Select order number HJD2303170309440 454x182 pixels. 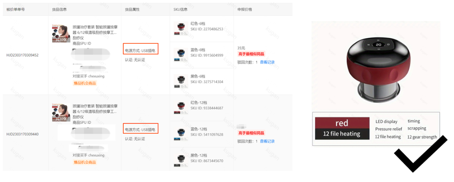(x=22, y=134)
